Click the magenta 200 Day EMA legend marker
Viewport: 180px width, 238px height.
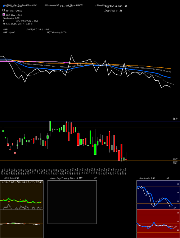point(4,14)
